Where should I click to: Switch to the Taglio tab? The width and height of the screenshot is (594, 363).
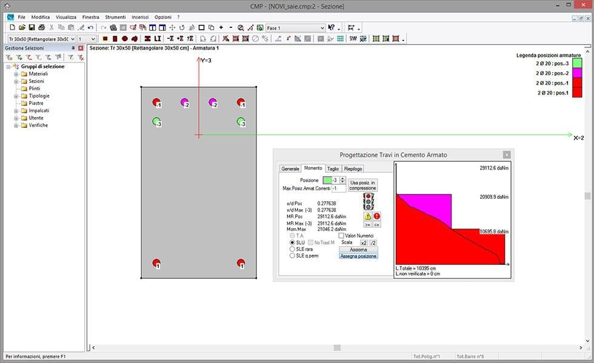[333, 168]
